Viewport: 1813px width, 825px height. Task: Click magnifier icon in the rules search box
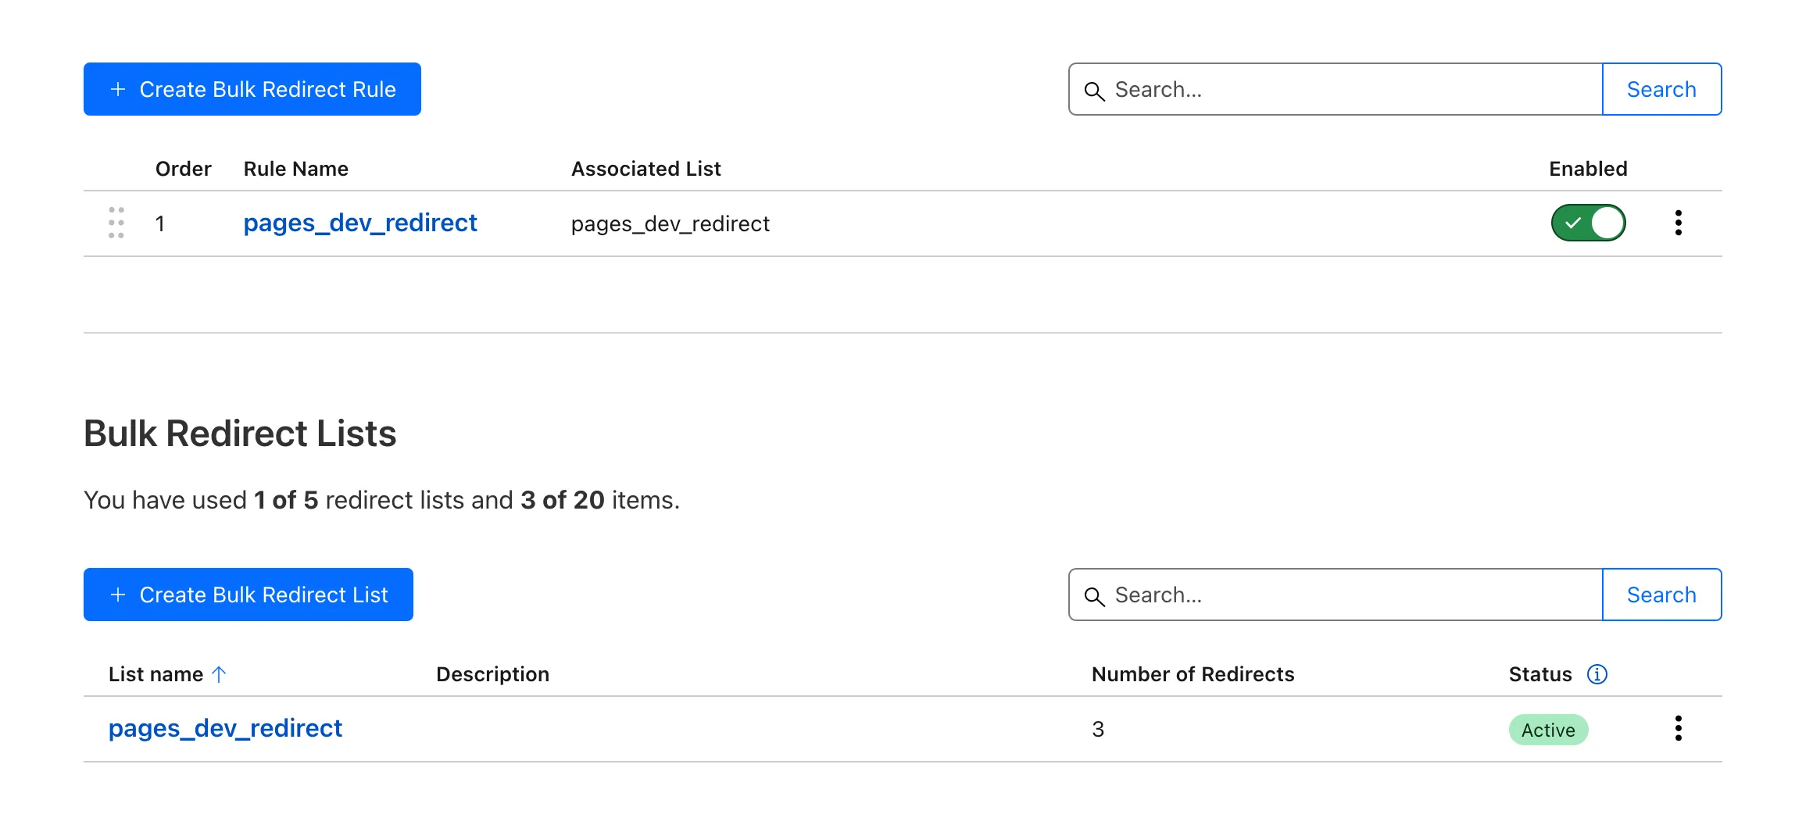[x=1094, y=91]
